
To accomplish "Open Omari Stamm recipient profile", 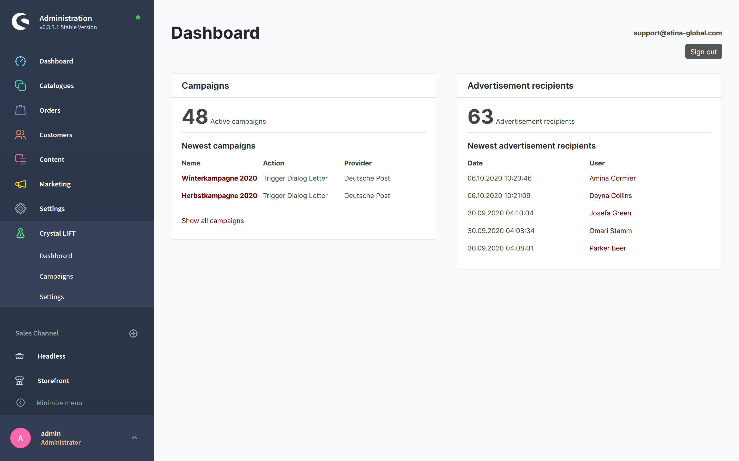I will [610, 230].
